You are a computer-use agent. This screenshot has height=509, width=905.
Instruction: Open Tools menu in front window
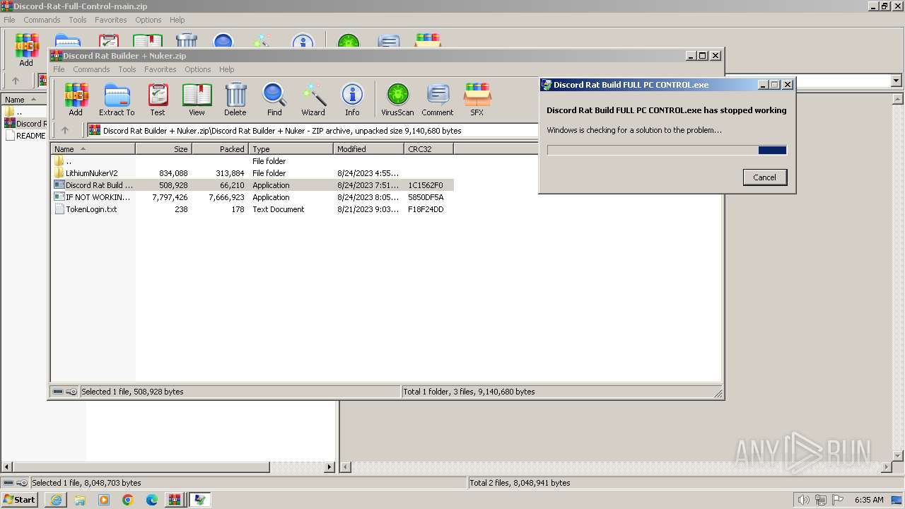[x=127, y=69]
